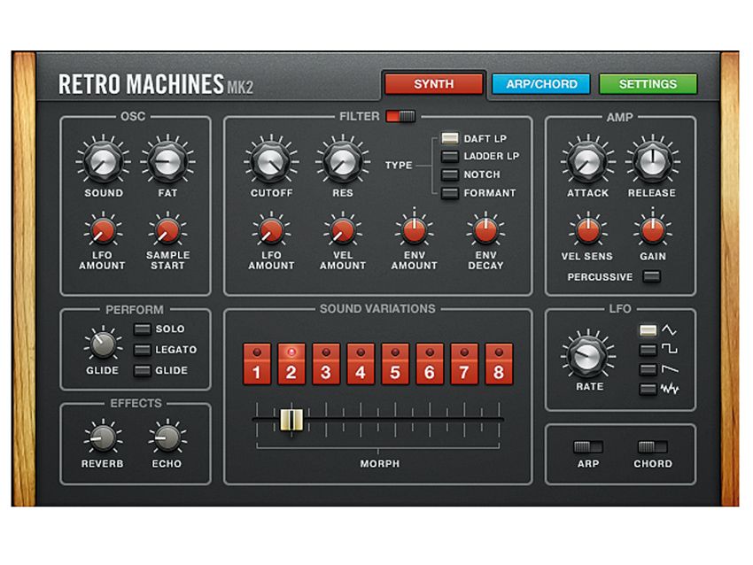This screenshot has height=565, width=753.
Task: Click the ECHO knob
Action: [x=167, y=438]
